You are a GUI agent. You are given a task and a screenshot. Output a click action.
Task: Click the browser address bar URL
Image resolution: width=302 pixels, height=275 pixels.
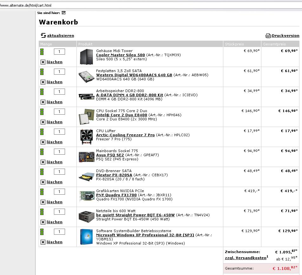[26, 5]
